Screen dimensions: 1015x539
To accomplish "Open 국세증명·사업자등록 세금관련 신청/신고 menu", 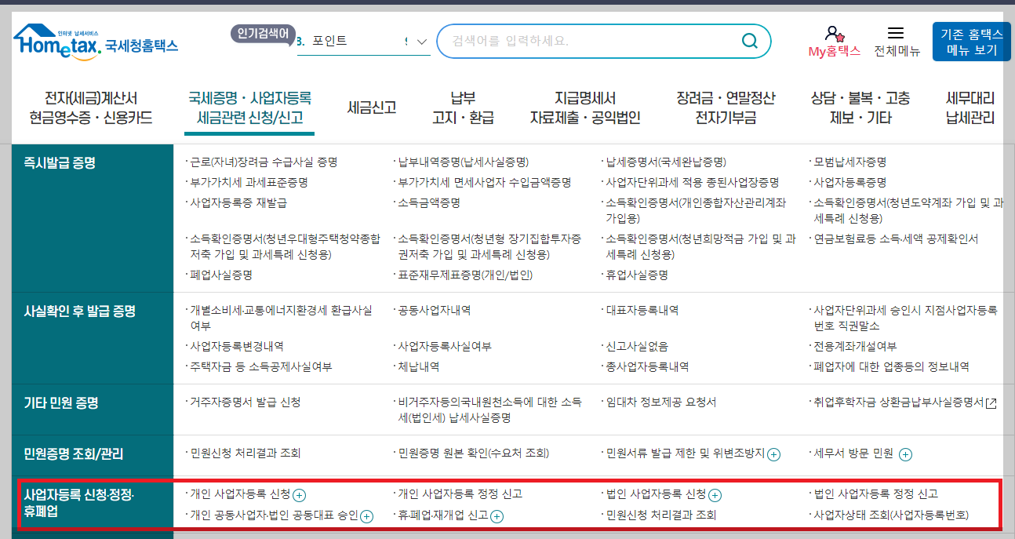I will point(249,108).
